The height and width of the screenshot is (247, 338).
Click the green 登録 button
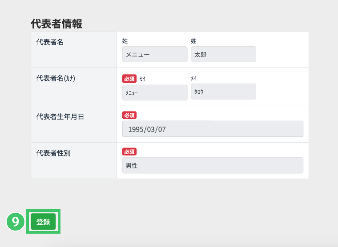(43, 222)
